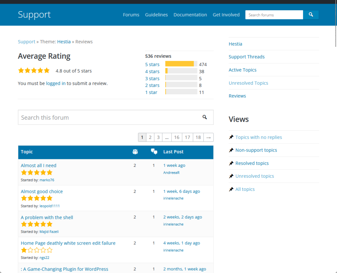Focus the Search this forum field
This screenshot has width=337, height=273.
(x=116, y=117)
